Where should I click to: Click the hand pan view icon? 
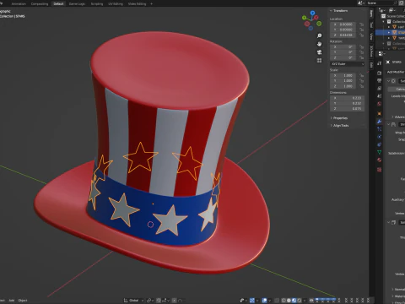point(319,44)
